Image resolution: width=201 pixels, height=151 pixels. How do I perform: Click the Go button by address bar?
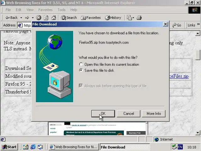tap(177, 25)
